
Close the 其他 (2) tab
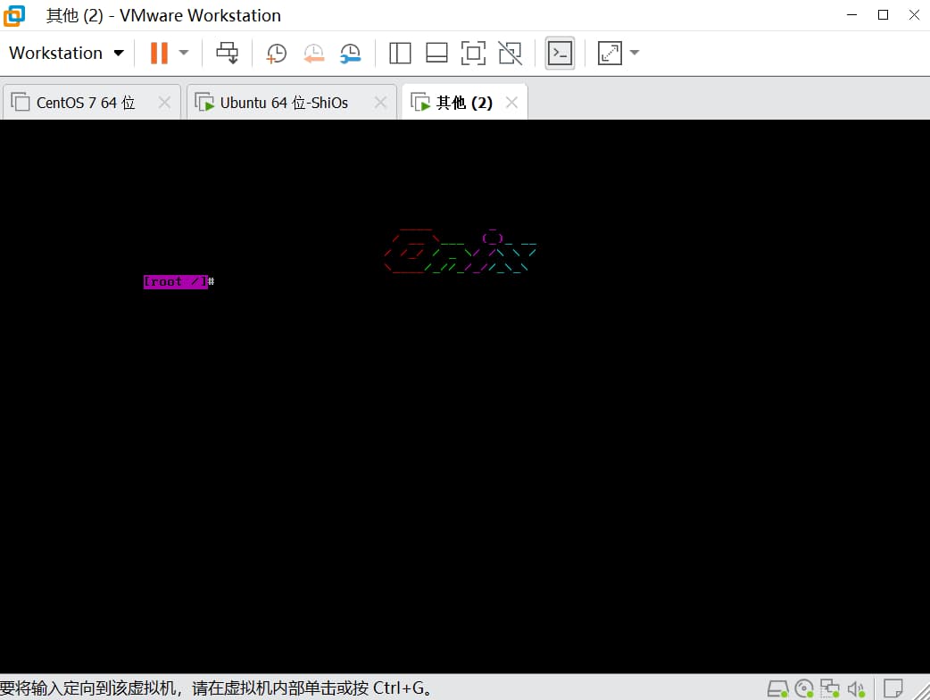511,103
